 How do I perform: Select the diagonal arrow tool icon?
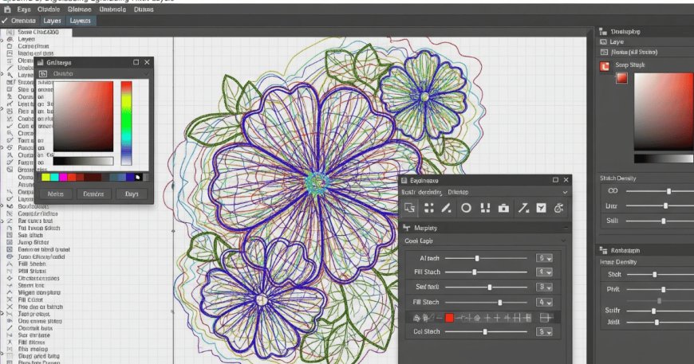pyautogui.click(x=523, y=208)
